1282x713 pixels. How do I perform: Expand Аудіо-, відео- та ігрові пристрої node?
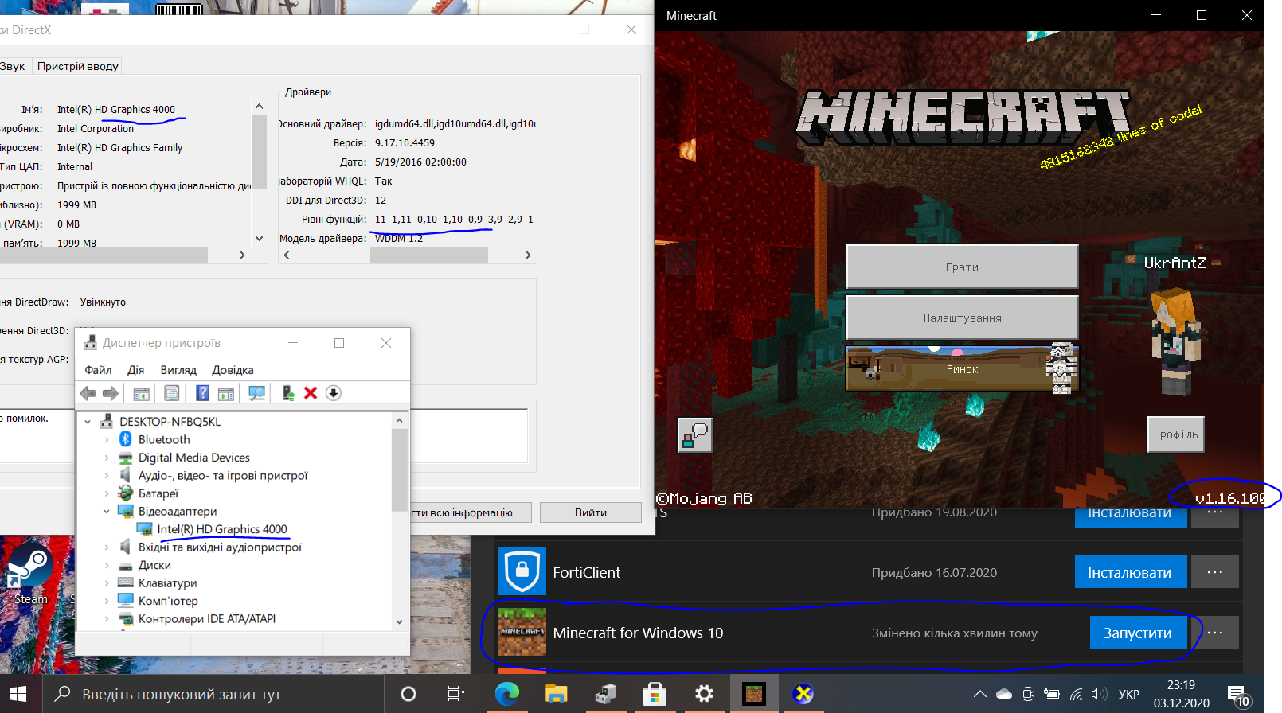pos(107,476)
